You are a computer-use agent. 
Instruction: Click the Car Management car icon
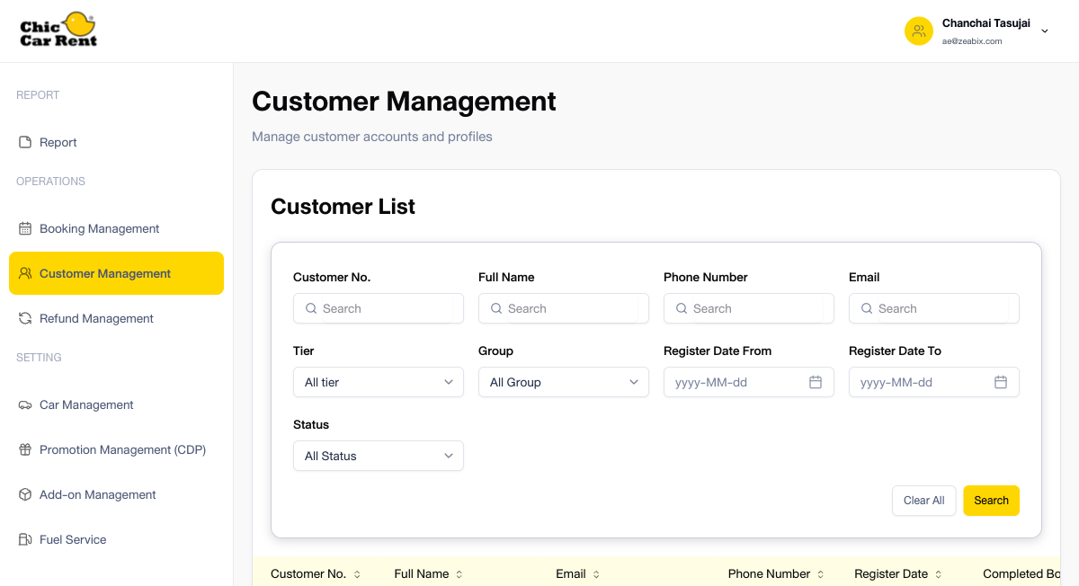point(25,404)
